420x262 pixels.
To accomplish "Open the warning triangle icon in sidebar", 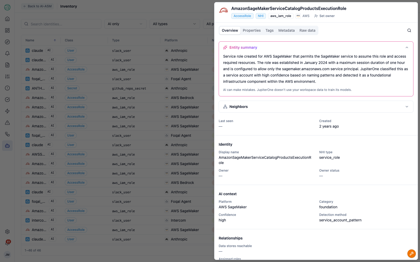I will pyautogui.click(x=7, y=123).
